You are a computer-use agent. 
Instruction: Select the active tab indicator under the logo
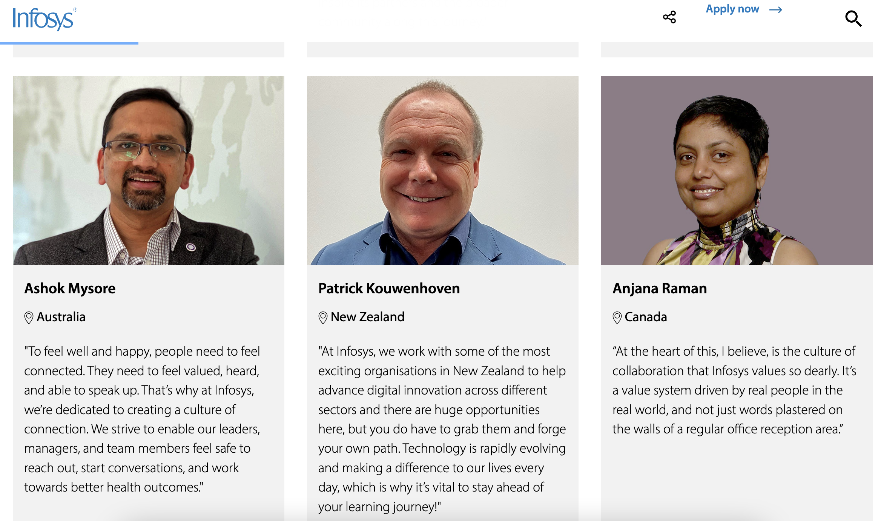[x=69, y=43]
